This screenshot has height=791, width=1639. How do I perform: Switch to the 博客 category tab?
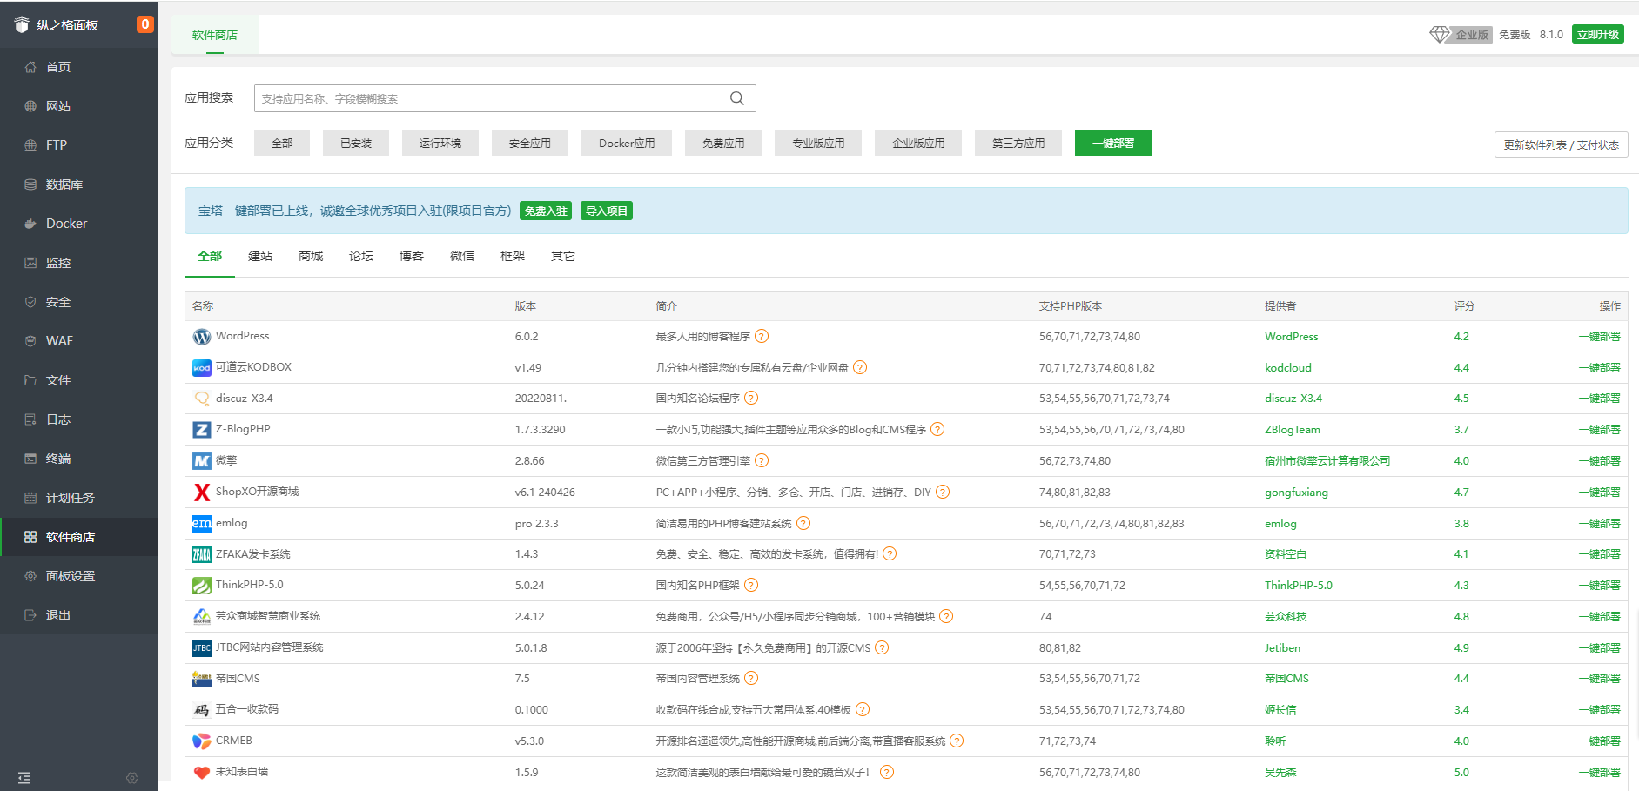coord(412,256)
